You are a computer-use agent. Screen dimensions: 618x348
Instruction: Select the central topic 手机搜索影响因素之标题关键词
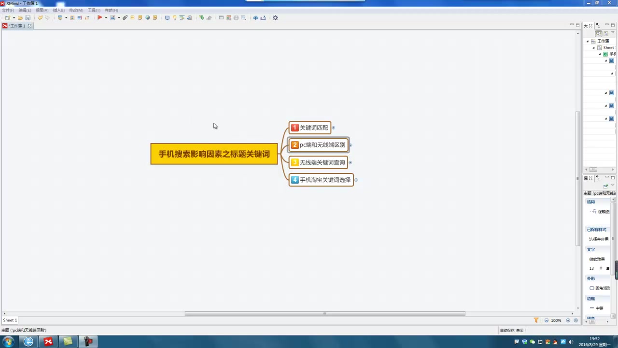(x=214, y=154)
